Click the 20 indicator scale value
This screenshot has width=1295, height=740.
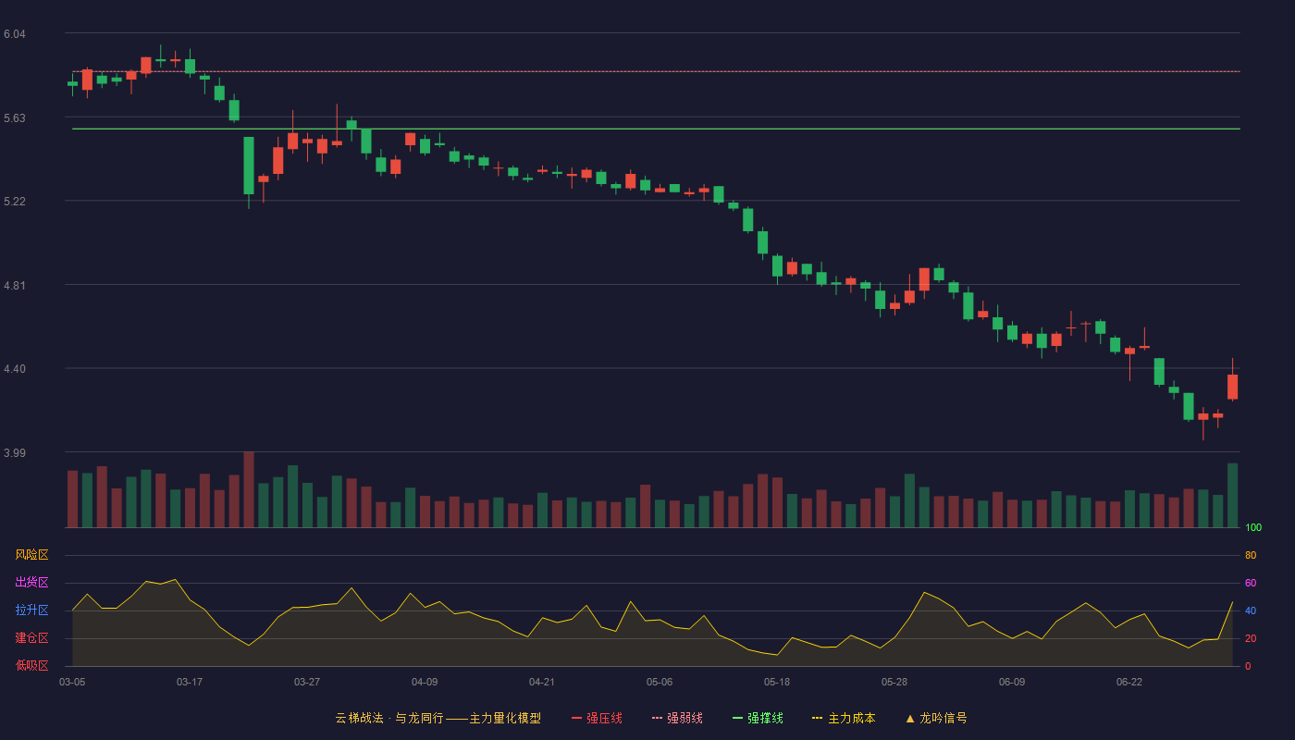(x=1251, y=639)
